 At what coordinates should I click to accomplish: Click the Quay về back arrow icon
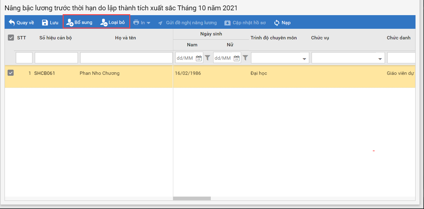point(12,23)
